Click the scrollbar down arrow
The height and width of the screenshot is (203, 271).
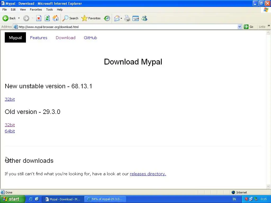pos(268,186)
